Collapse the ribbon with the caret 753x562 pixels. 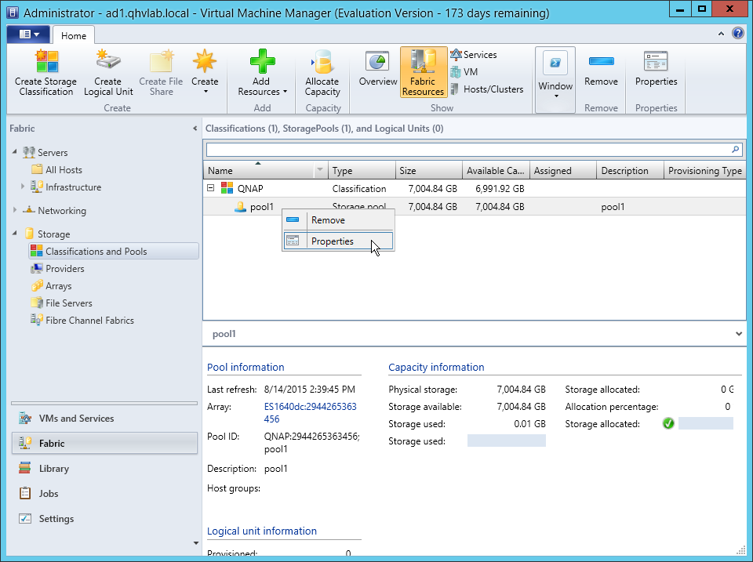pos(721,34)
